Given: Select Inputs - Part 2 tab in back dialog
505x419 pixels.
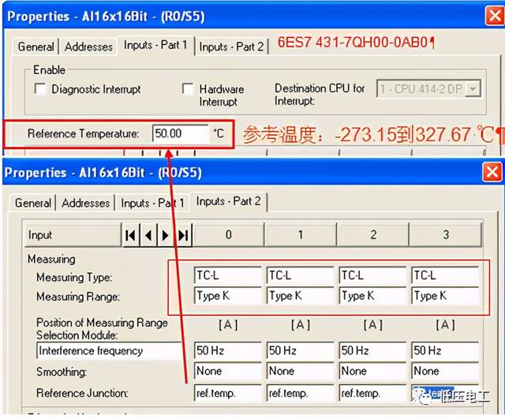Looking at the screenshot, I should [231, 47].
